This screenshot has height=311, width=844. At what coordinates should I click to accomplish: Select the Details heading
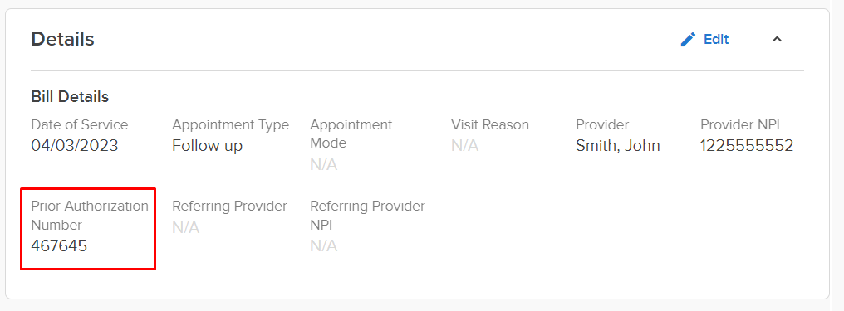tap(62, 39)
